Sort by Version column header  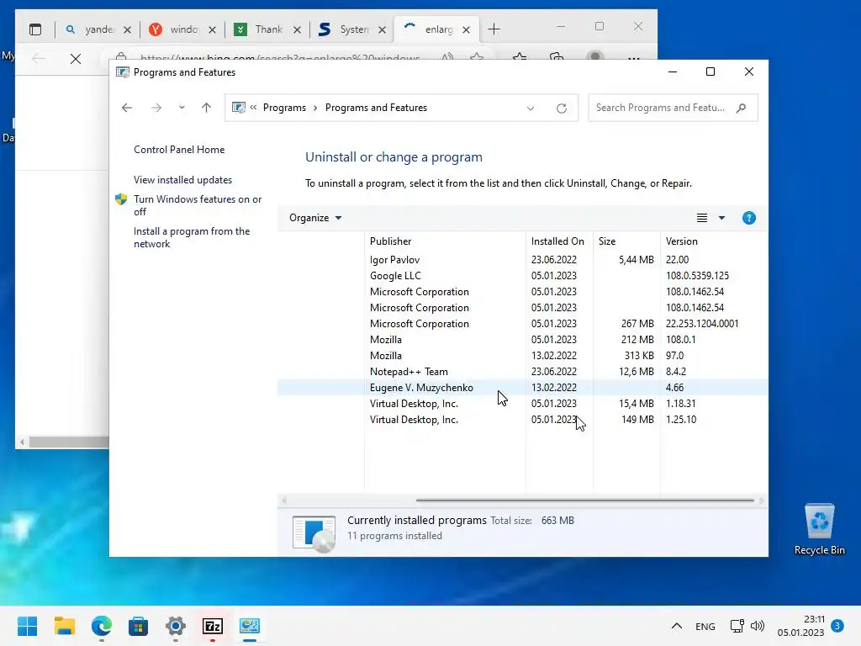[x=714, y=241]
